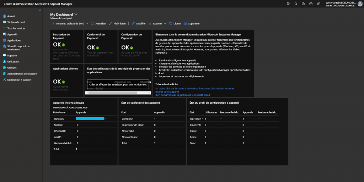The image size is (364, 182).
Task: Click the Appareils icon in sidebar
Action: (4, 34)
